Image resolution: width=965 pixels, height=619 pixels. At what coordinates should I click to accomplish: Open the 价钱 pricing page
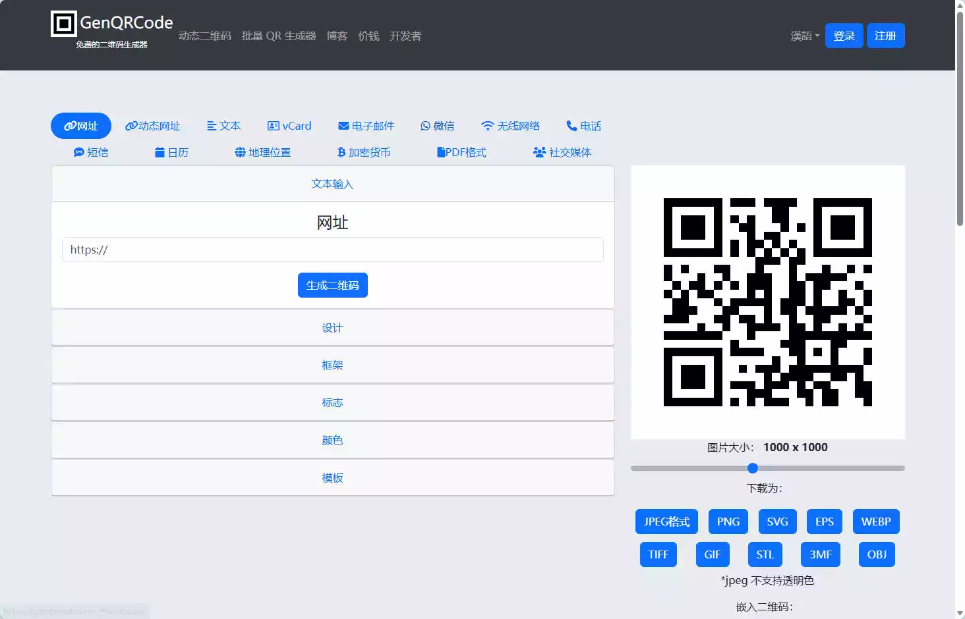[x=368, y=36]
